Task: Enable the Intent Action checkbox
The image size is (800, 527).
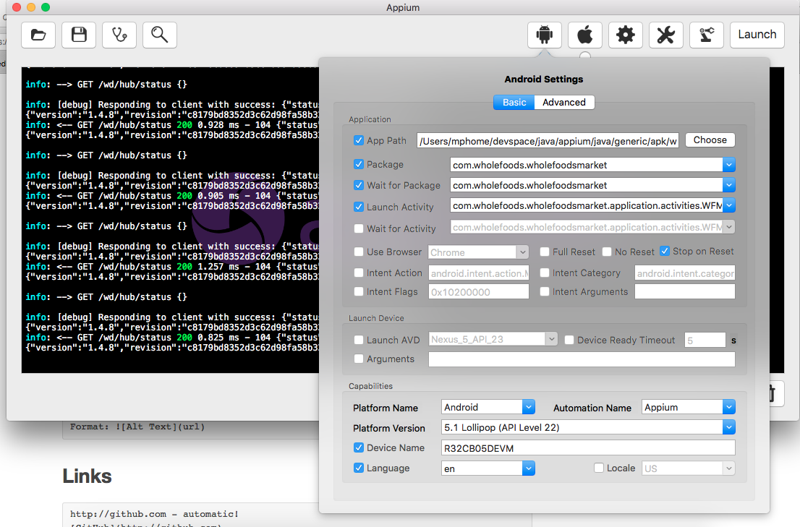Action: 359,273
